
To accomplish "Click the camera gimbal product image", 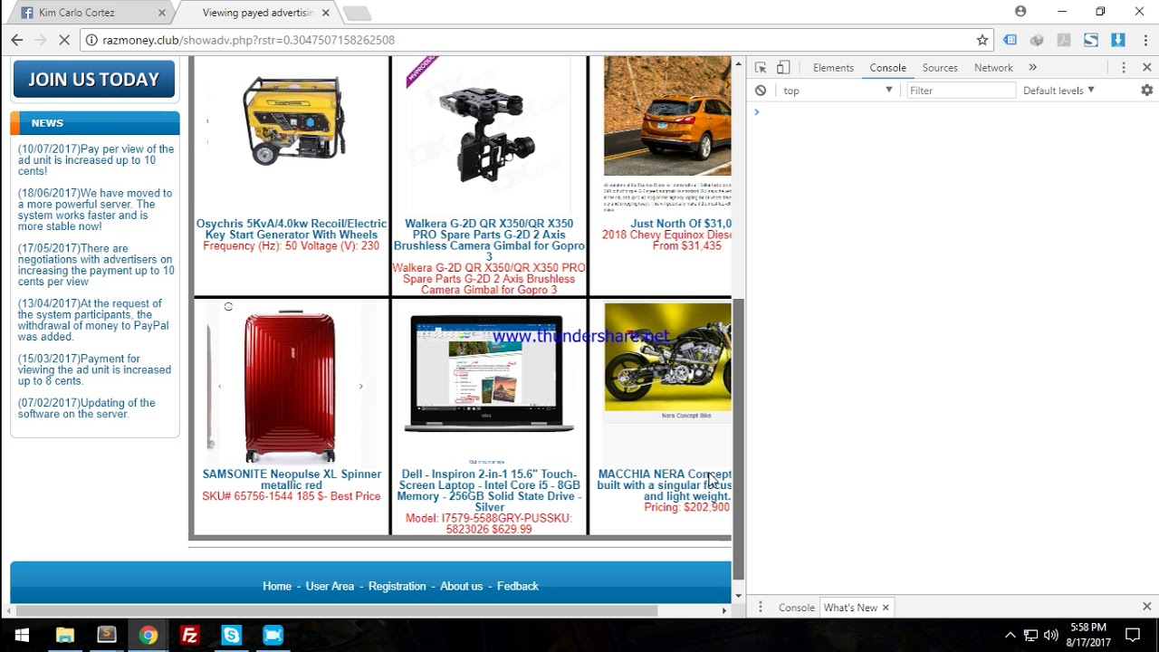I will [x=489, y=136].
